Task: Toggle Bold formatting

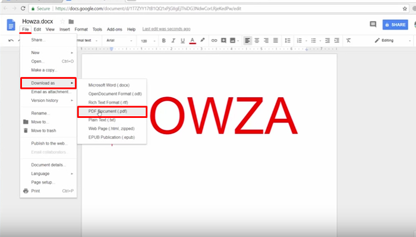Action: (x=163, y=40)
